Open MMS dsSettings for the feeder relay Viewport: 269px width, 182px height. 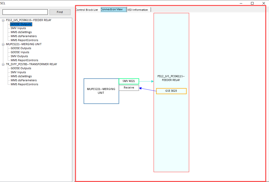pyautogui.click(x=21, y=32)
